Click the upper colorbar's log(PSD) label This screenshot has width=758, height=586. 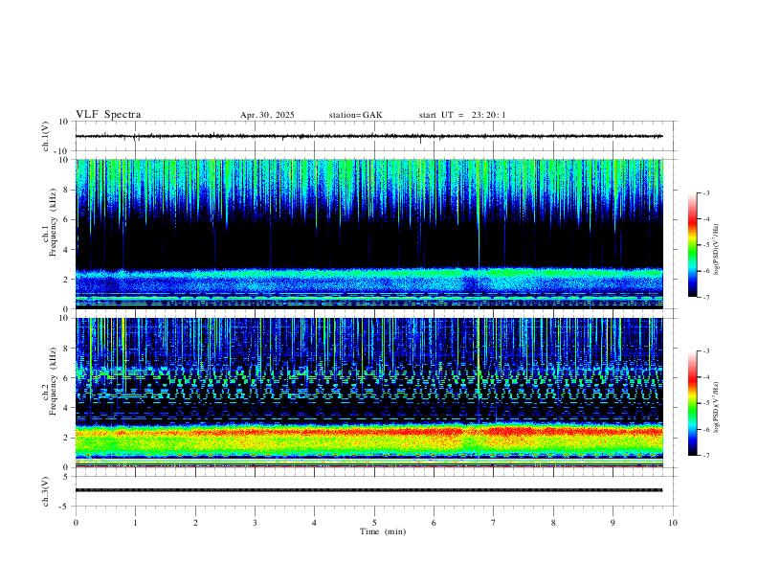(717, 250)
